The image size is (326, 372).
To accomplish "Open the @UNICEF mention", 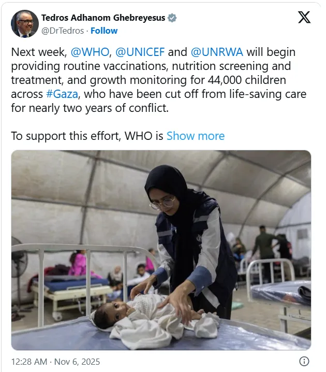I will click(140, 52).
